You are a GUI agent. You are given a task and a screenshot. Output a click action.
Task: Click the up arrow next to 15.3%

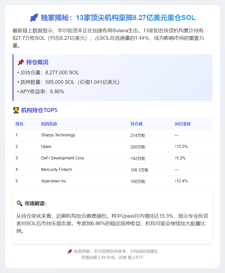coord(175,147)
